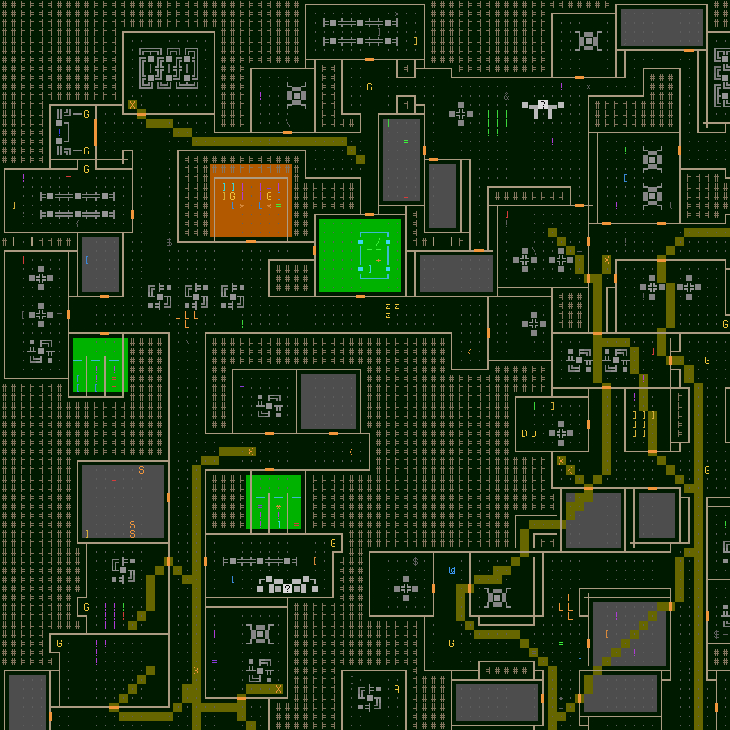Select the white crenellated shape marked ?
The image size is (730, 730).
(x=287, y=585)
